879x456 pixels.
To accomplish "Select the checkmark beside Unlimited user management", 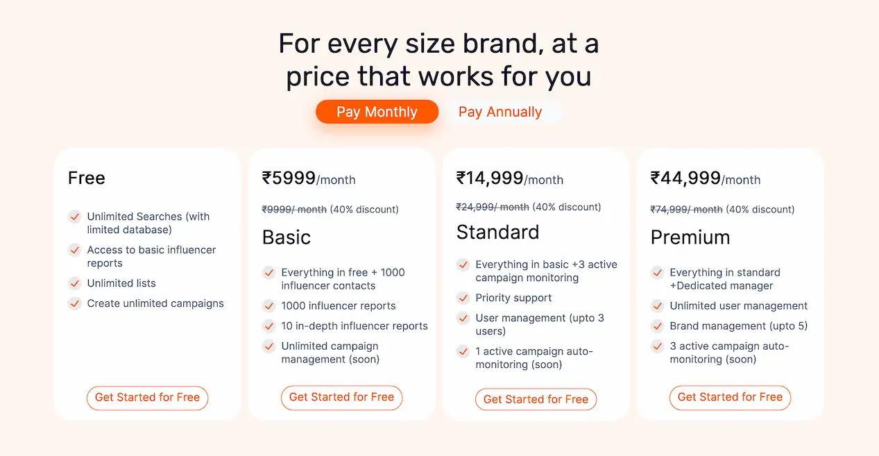I will point(657,306).
